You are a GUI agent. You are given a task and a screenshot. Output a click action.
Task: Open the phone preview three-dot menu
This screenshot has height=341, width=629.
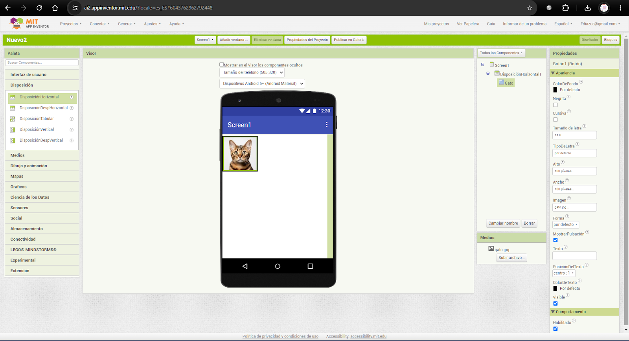tap(326, 125)
